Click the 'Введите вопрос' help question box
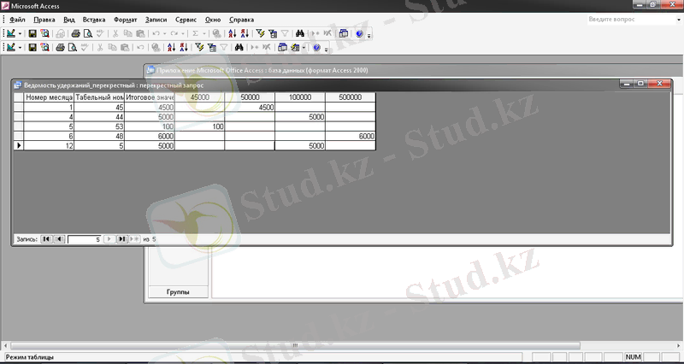Screen dimensions: 684x364 click(630, 19)
